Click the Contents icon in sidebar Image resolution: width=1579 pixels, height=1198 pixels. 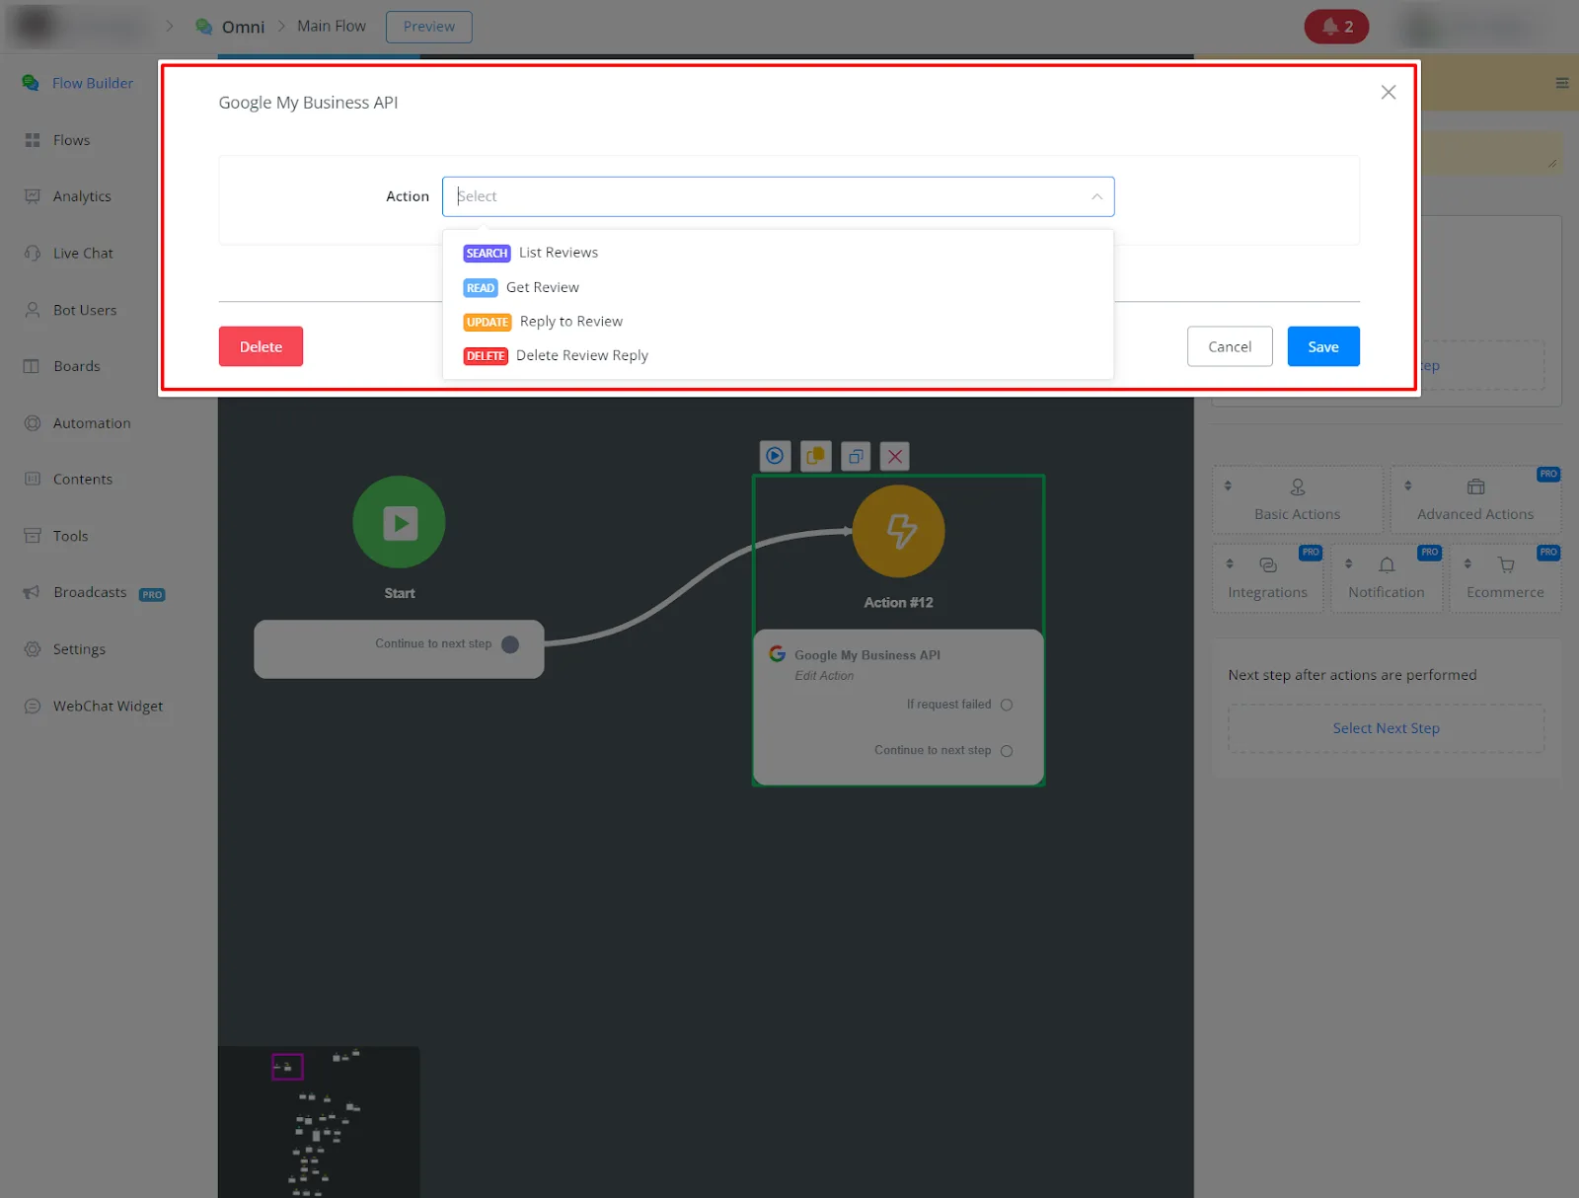coord(33,480)
